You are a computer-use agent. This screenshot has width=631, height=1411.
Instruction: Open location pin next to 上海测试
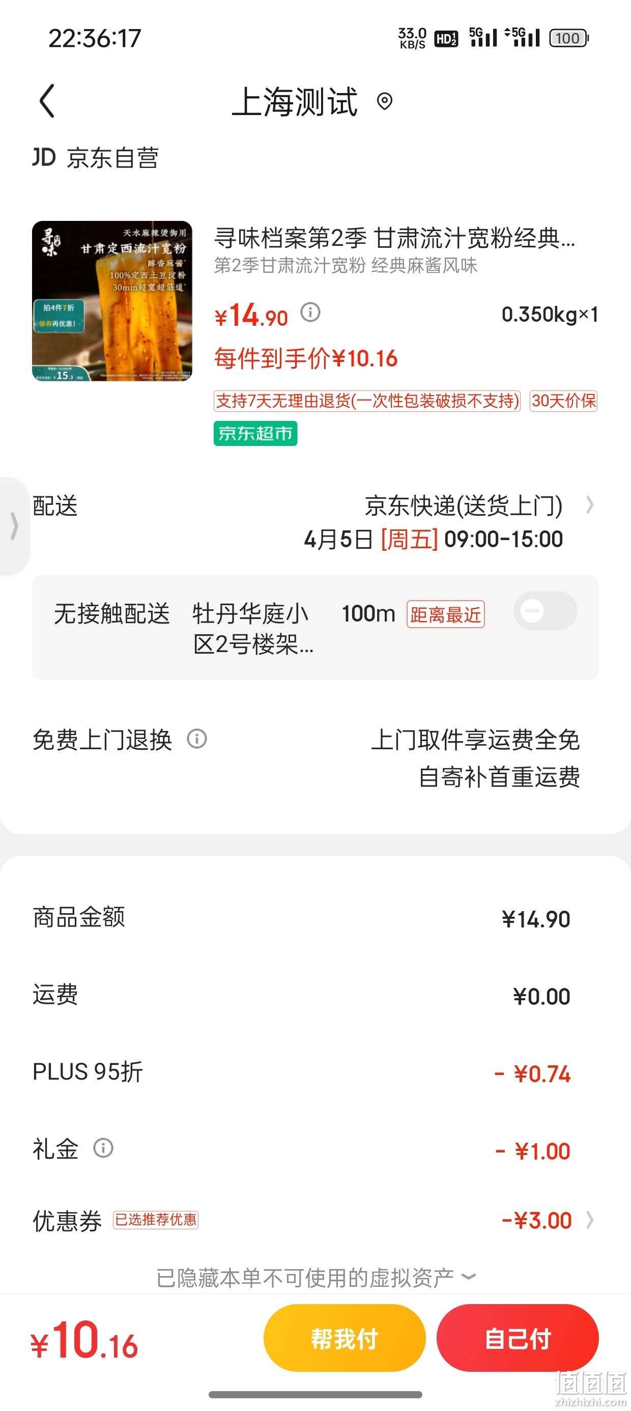pyautogui.click(x=385, y=101)
